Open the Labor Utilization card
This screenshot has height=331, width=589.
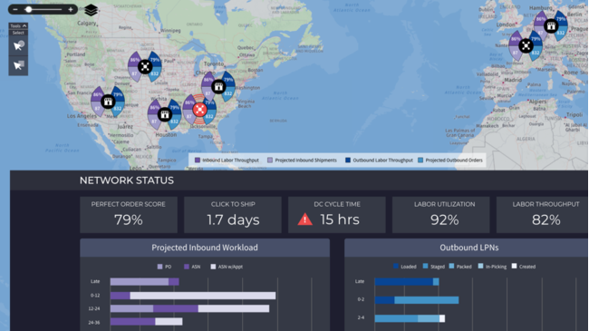pos(441,215)
